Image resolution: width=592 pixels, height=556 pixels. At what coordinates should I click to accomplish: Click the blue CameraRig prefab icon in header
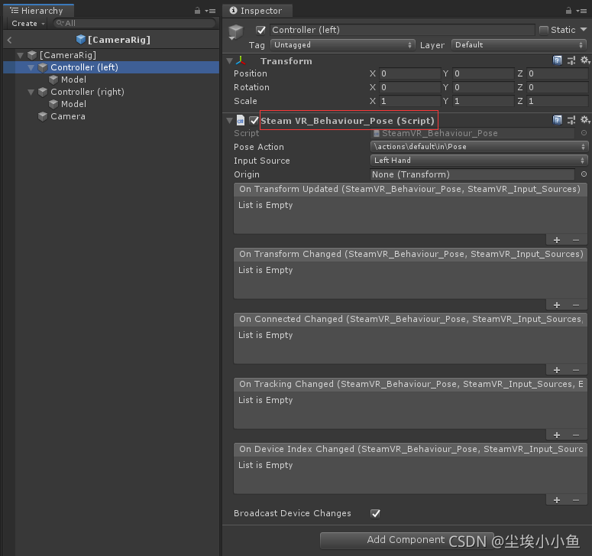tap(81, 39)
